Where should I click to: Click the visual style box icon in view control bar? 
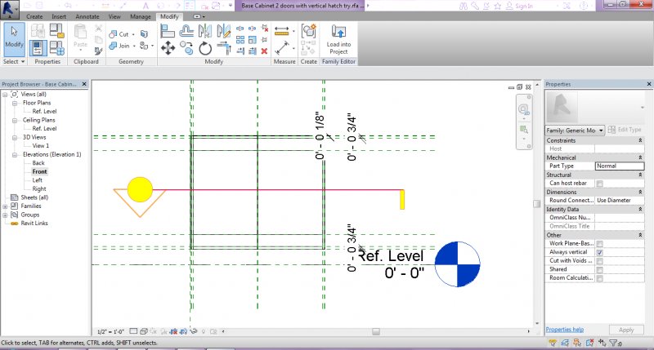[x=144, y=332]
